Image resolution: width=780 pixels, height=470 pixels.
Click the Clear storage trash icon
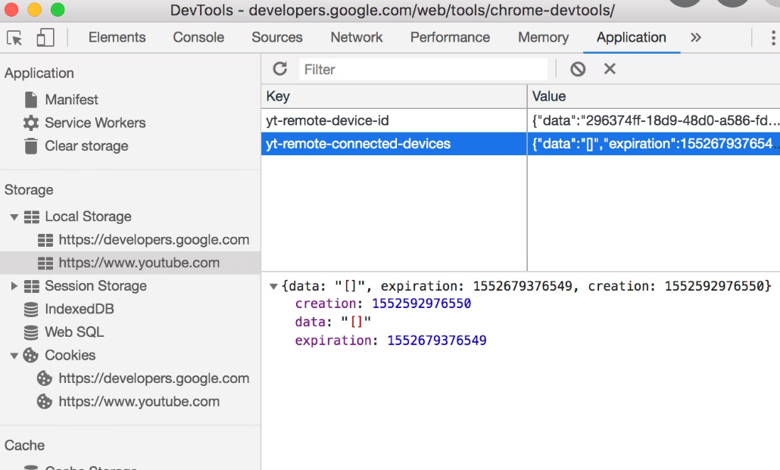pos(31,146)
